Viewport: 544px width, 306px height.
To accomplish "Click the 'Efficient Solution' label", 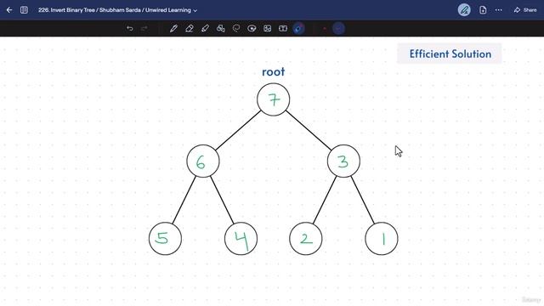I will (x=450, y=54).
